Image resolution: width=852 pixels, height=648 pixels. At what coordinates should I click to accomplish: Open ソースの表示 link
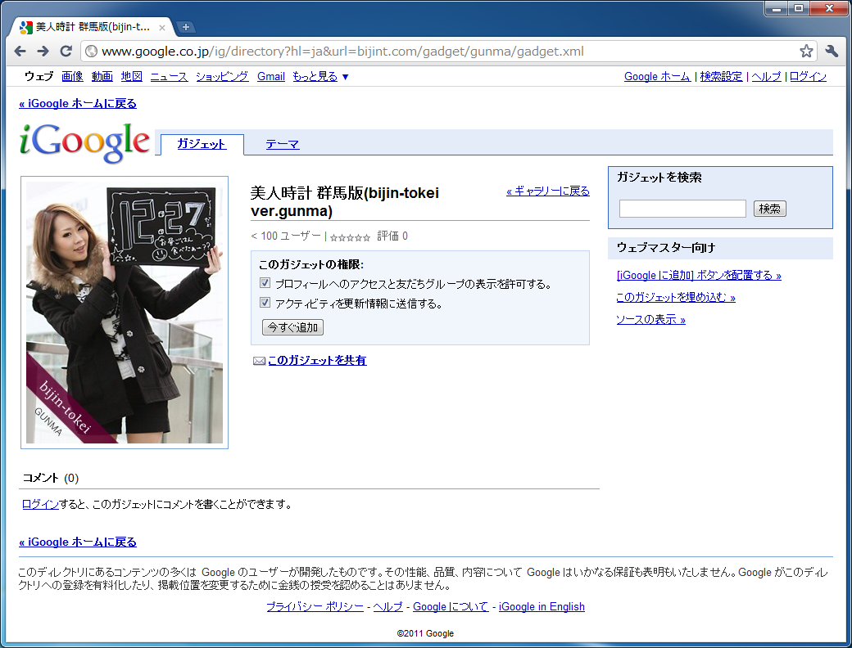pyautogui.click(x=651, y=320)
